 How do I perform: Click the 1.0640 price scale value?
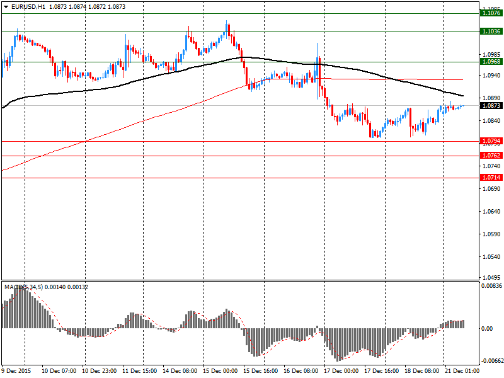[492, 211]
